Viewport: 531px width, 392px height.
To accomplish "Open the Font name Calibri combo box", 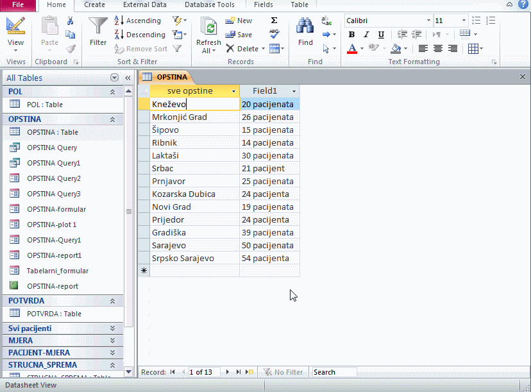I will [388, 21].
